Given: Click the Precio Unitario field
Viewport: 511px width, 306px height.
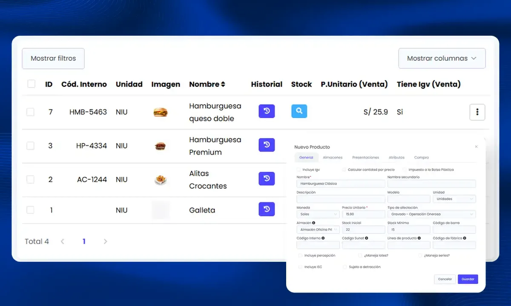Looking at the screenshot, I should (x=363, y=214).
